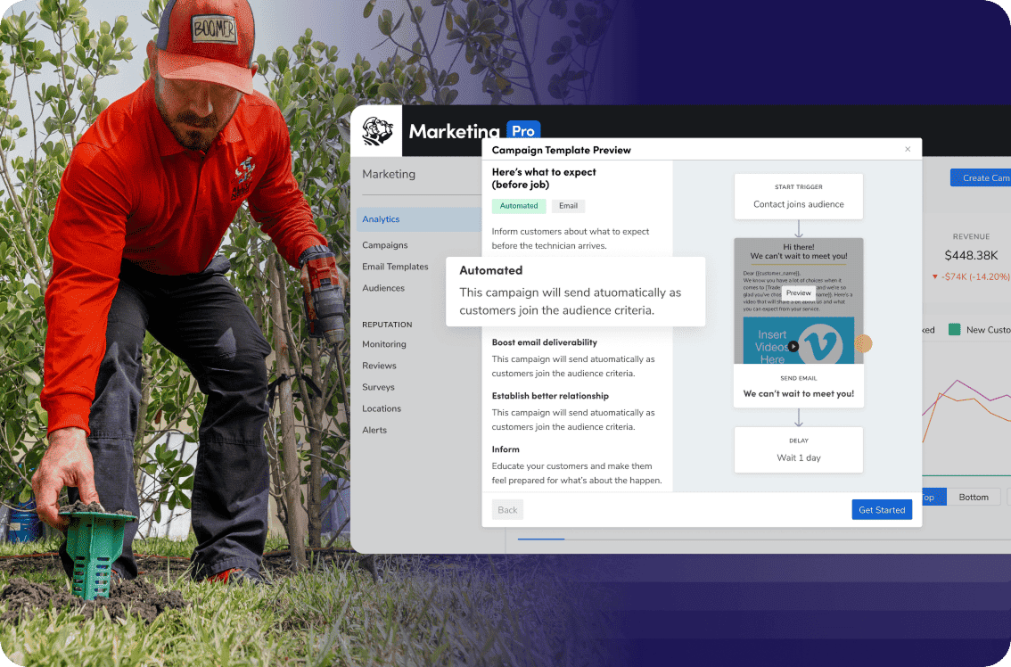Open Audiences in the sidebar
Image resolution: width=1011 pixels, height=667 pixels.
coord(383,288)
